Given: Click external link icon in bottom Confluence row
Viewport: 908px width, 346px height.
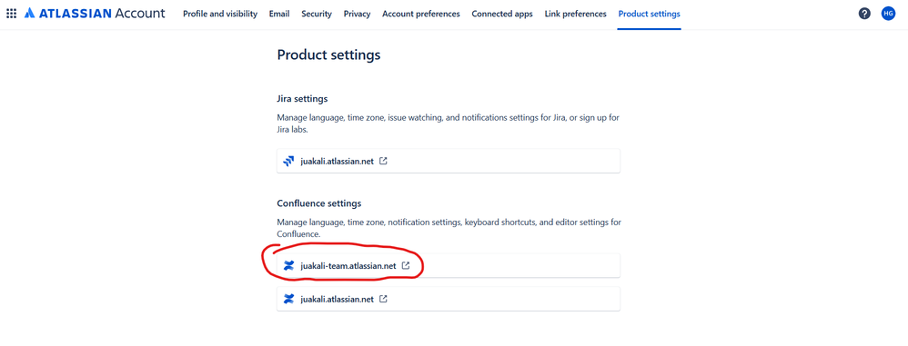Looking at the screenshot, I should click(383, 299).
